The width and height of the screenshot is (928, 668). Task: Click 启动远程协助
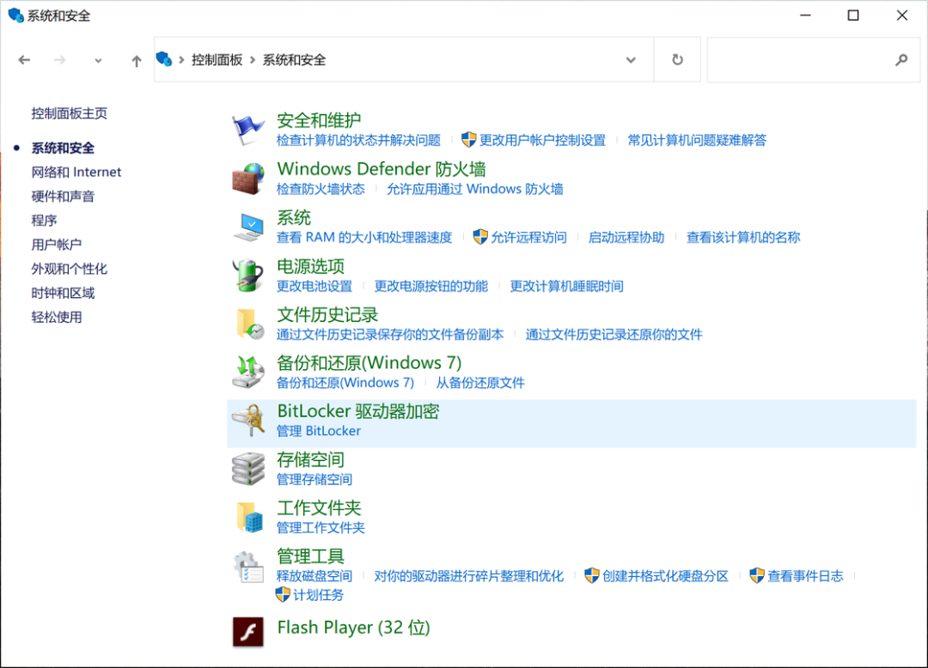(626, 238)
